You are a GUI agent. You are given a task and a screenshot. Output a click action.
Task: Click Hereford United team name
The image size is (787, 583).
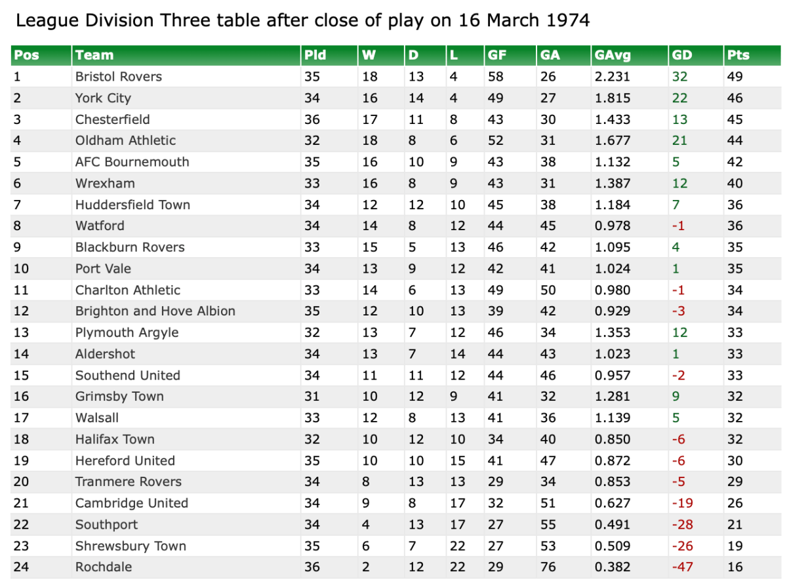pos(125,460)
